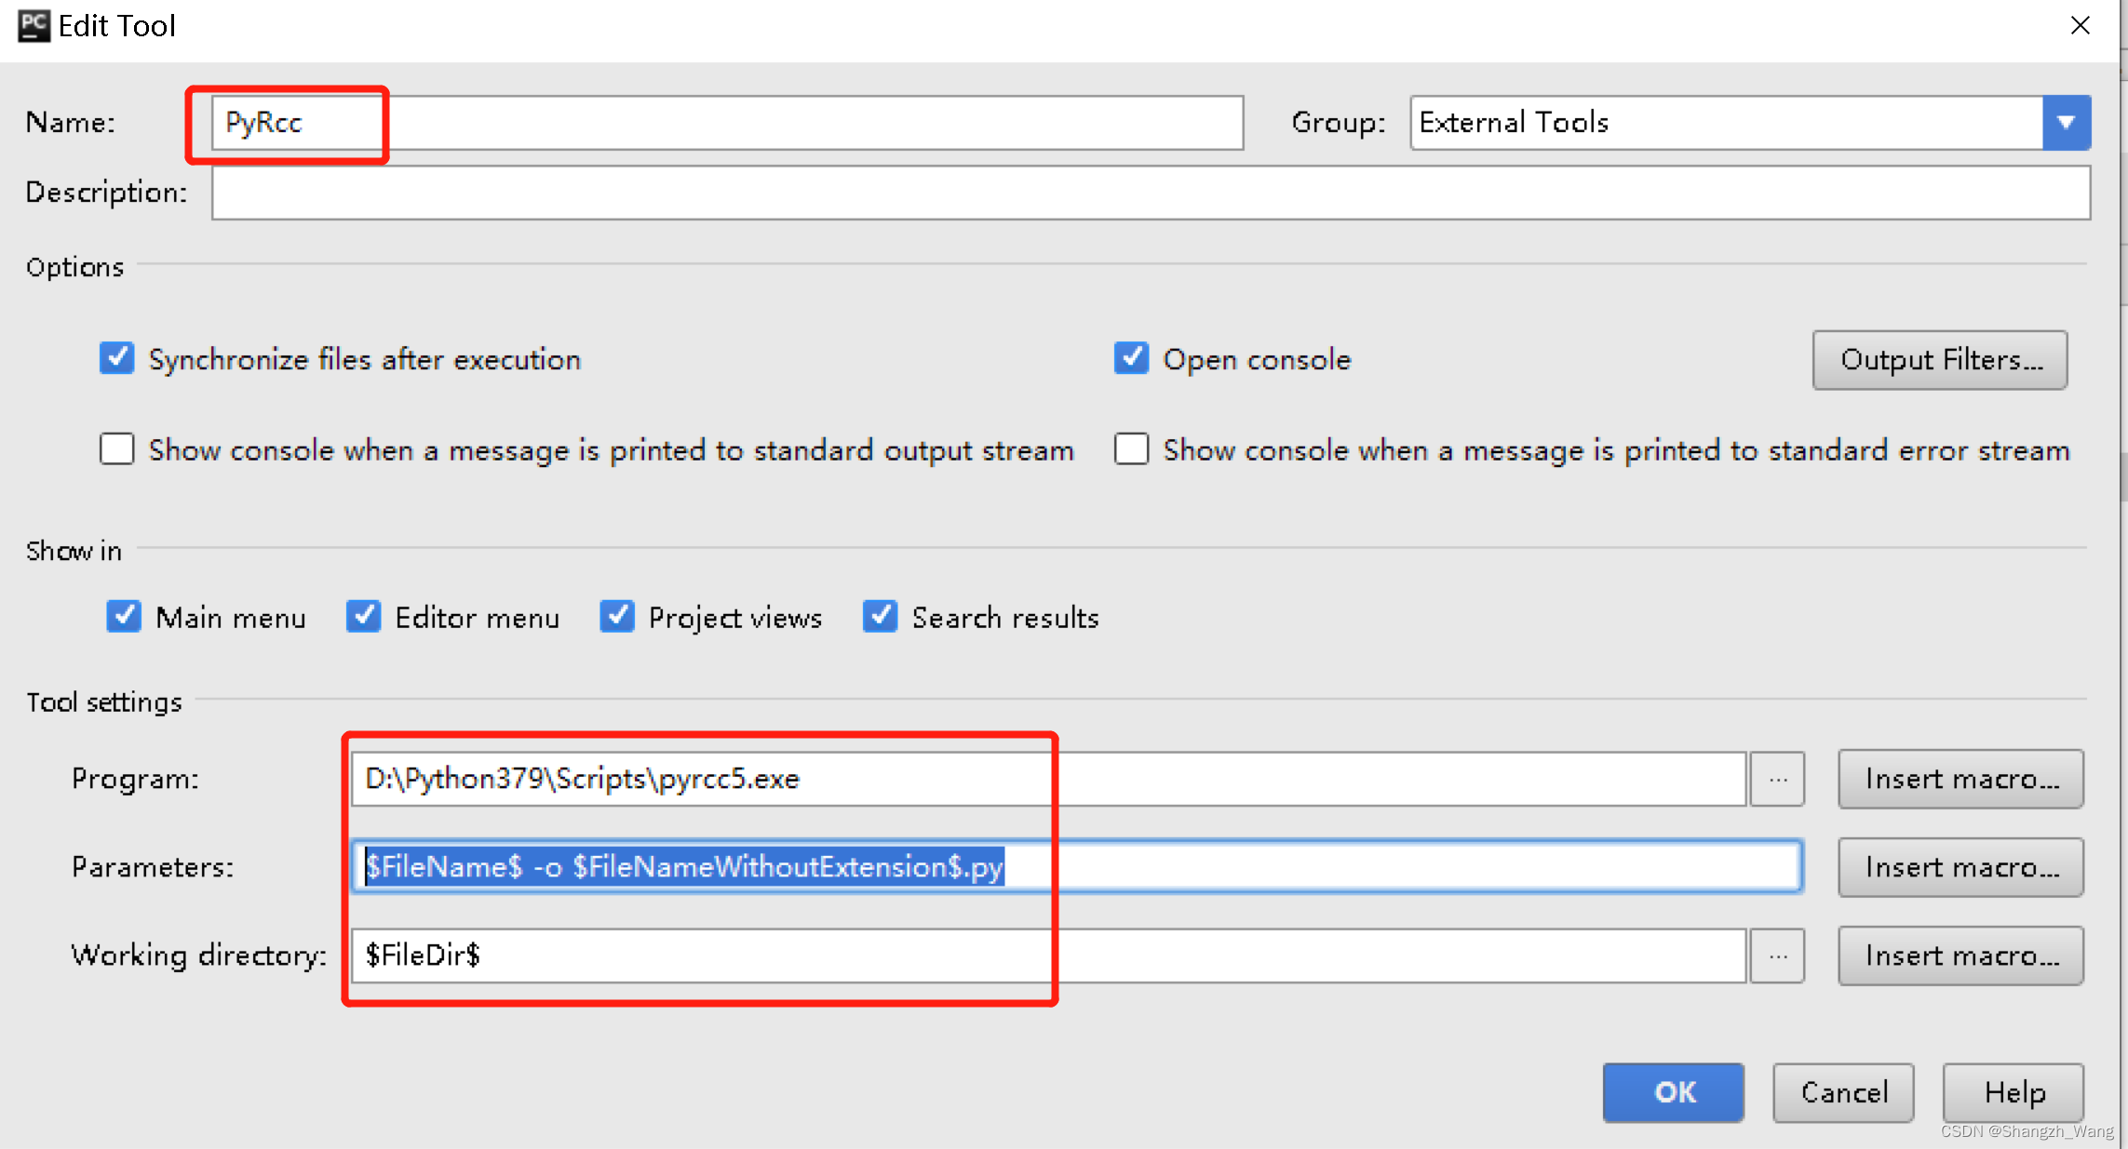Image resolution: width=2128 pixels, height=1149 pixels.
Task: Uncheck the Main menu checkbox
Action: click(x=124, y=617)
